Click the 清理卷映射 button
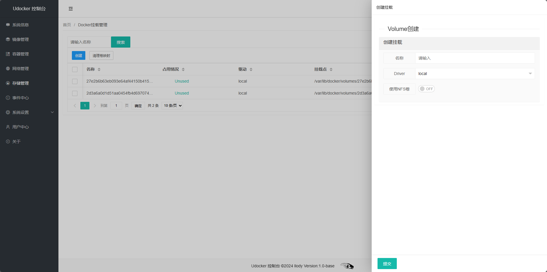The height and width of the screenshot is (272, 547). tap(101, 55)
